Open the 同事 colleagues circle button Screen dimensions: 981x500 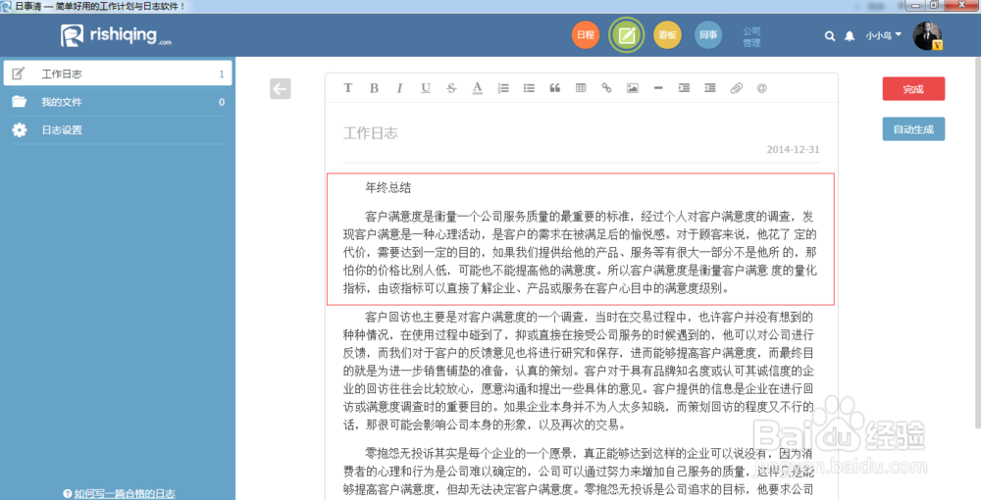point(708,35)
